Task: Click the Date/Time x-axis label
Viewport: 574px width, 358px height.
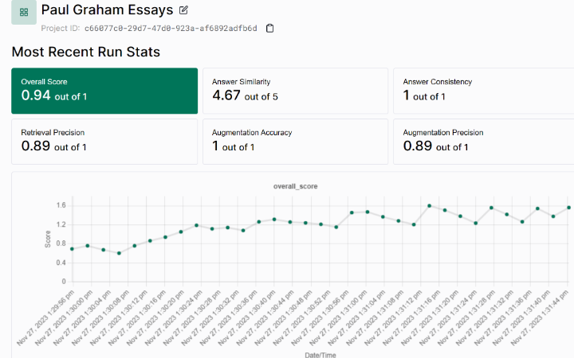Action: (x=320, y=355)
